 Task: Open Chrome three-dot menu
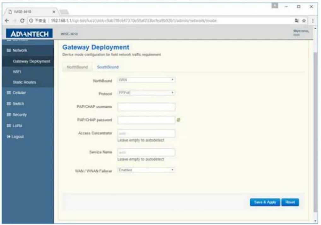(x=313, y=21)
